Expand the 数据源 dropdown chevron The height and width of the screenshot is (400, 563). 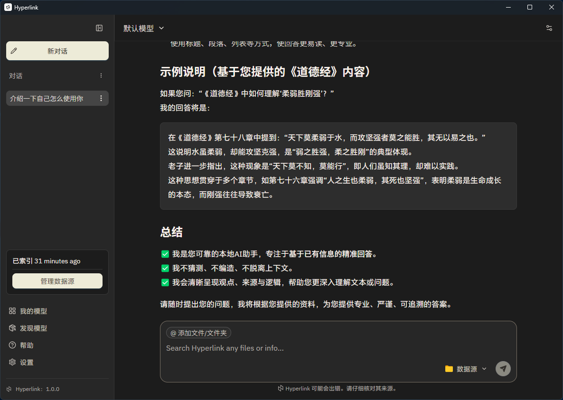tap(484, 369)
